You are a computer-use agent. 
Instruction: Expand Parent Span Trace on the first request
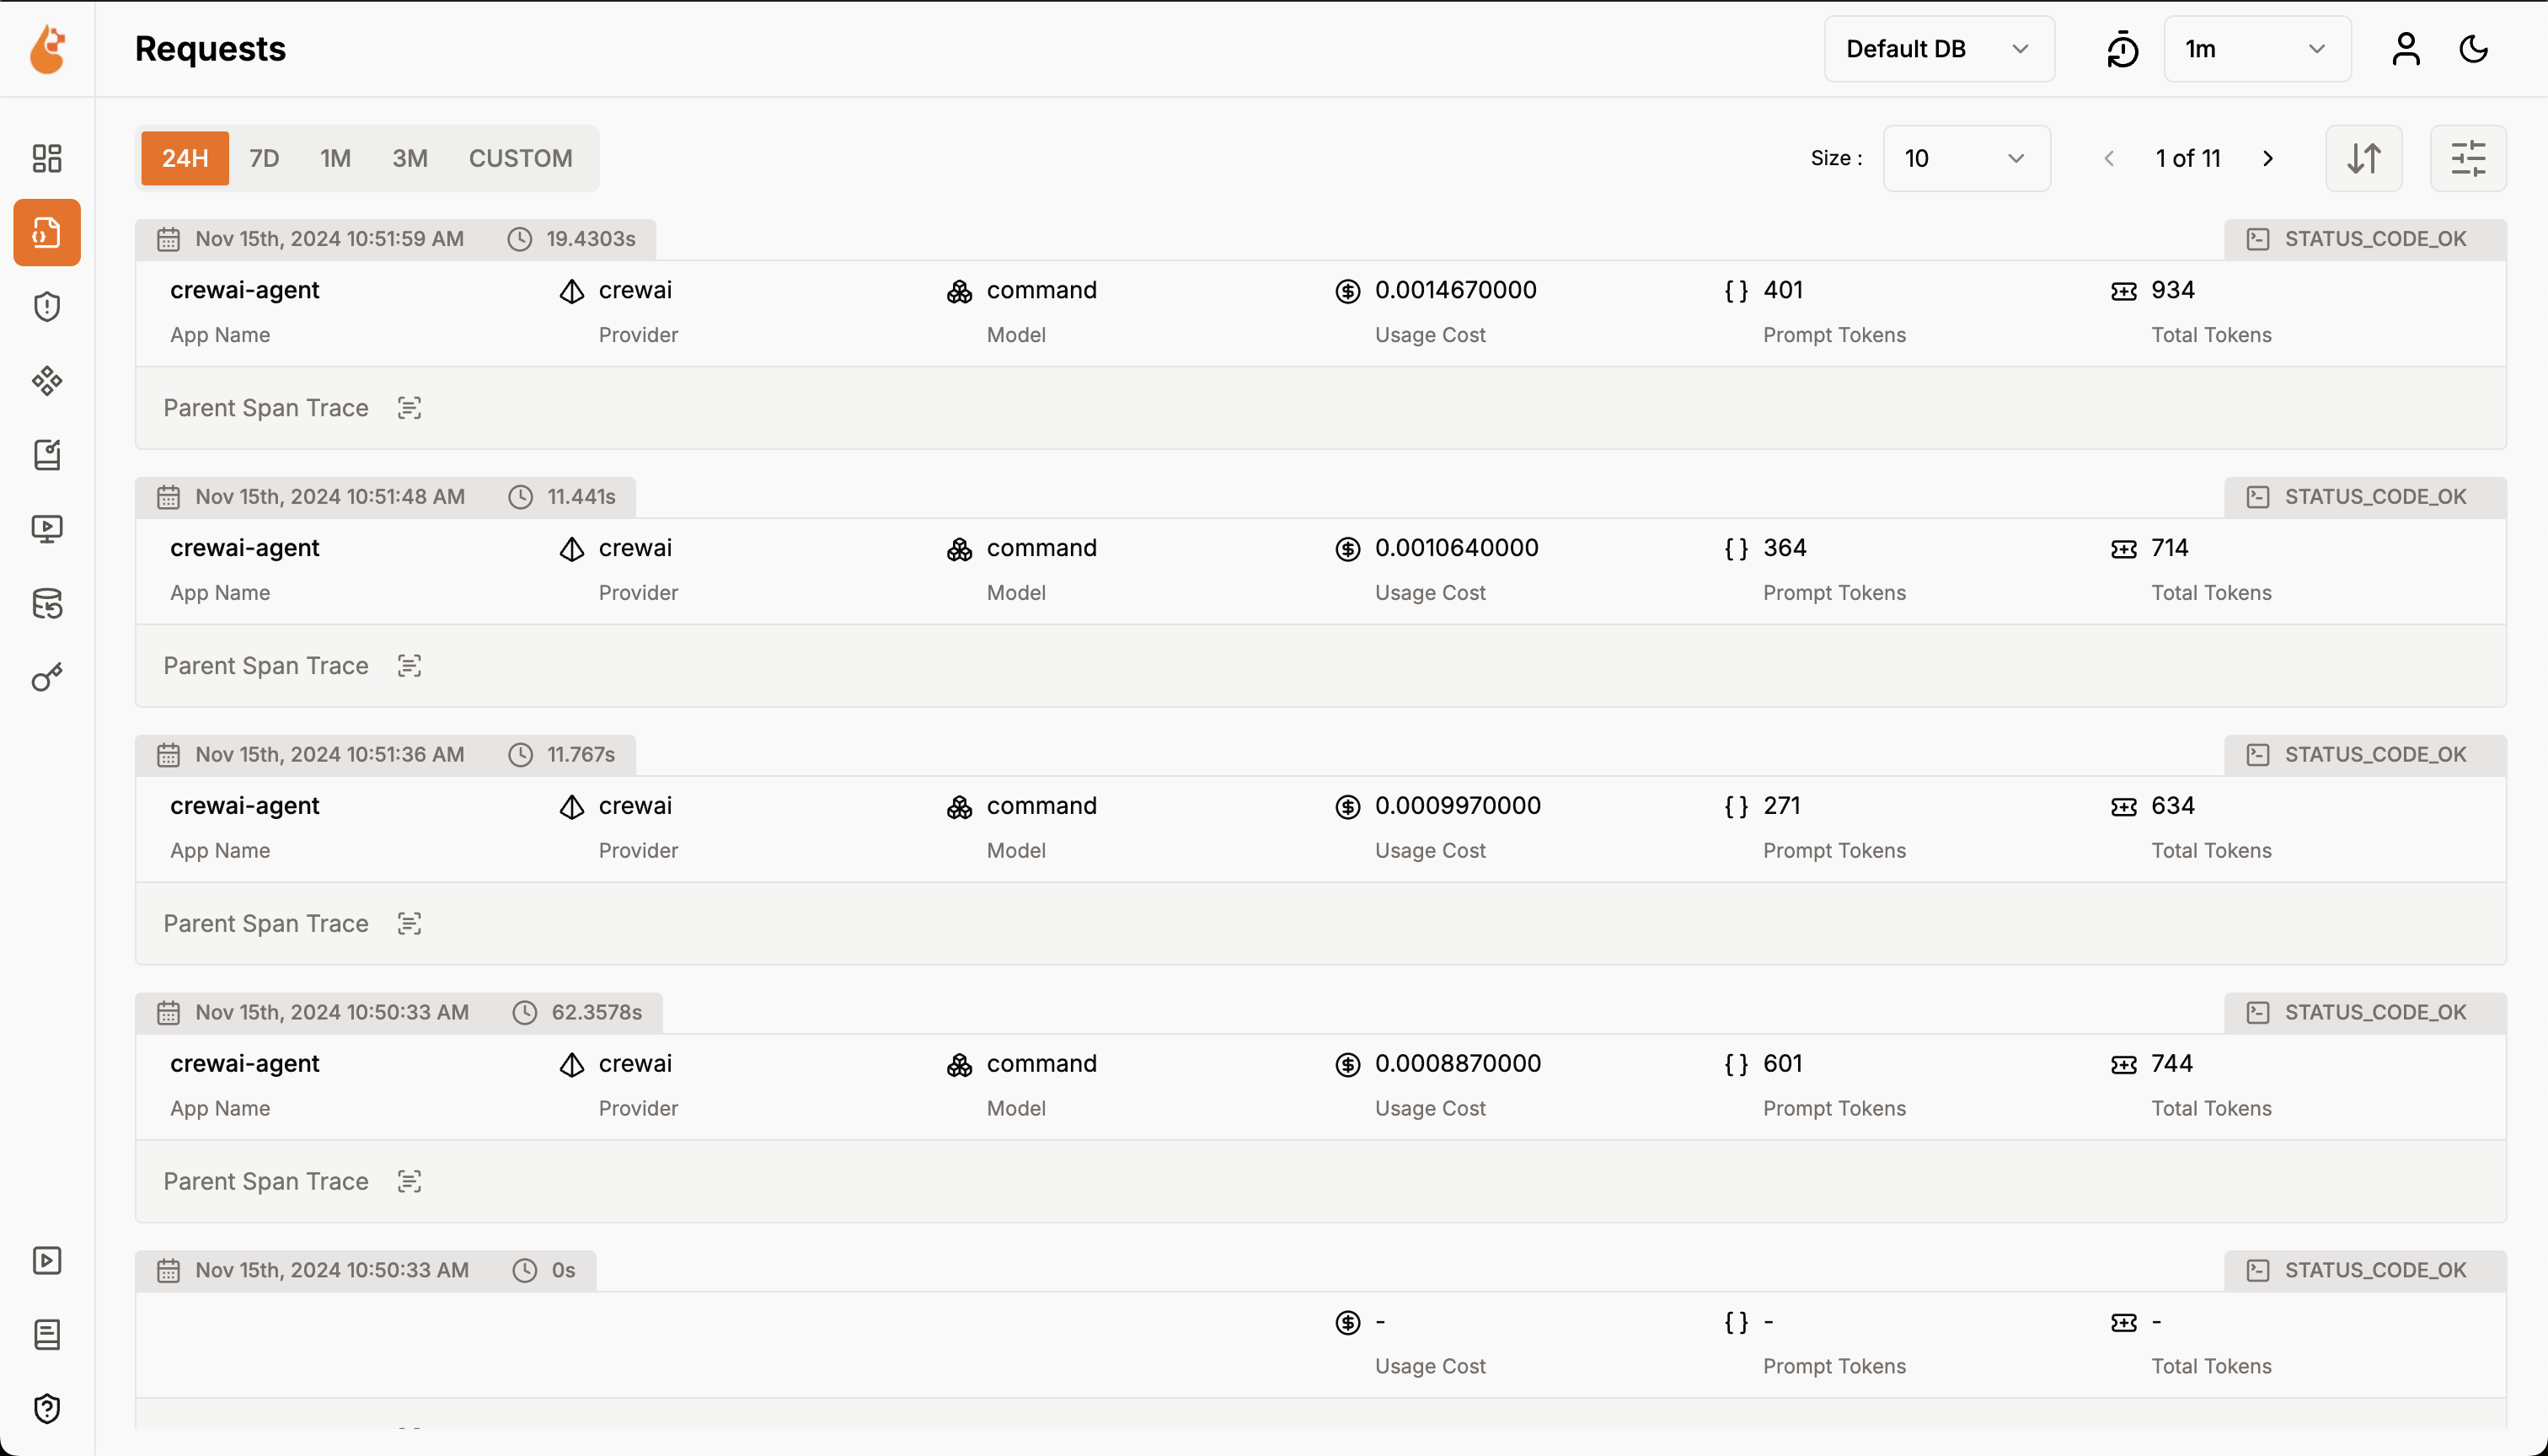coord(409,407)
